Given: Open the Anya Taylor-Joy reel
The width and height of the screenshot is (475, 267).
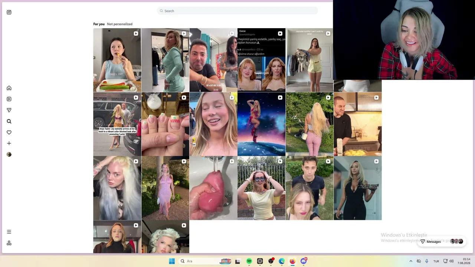Looking at the screenshot, I should [x=117, y=124].
